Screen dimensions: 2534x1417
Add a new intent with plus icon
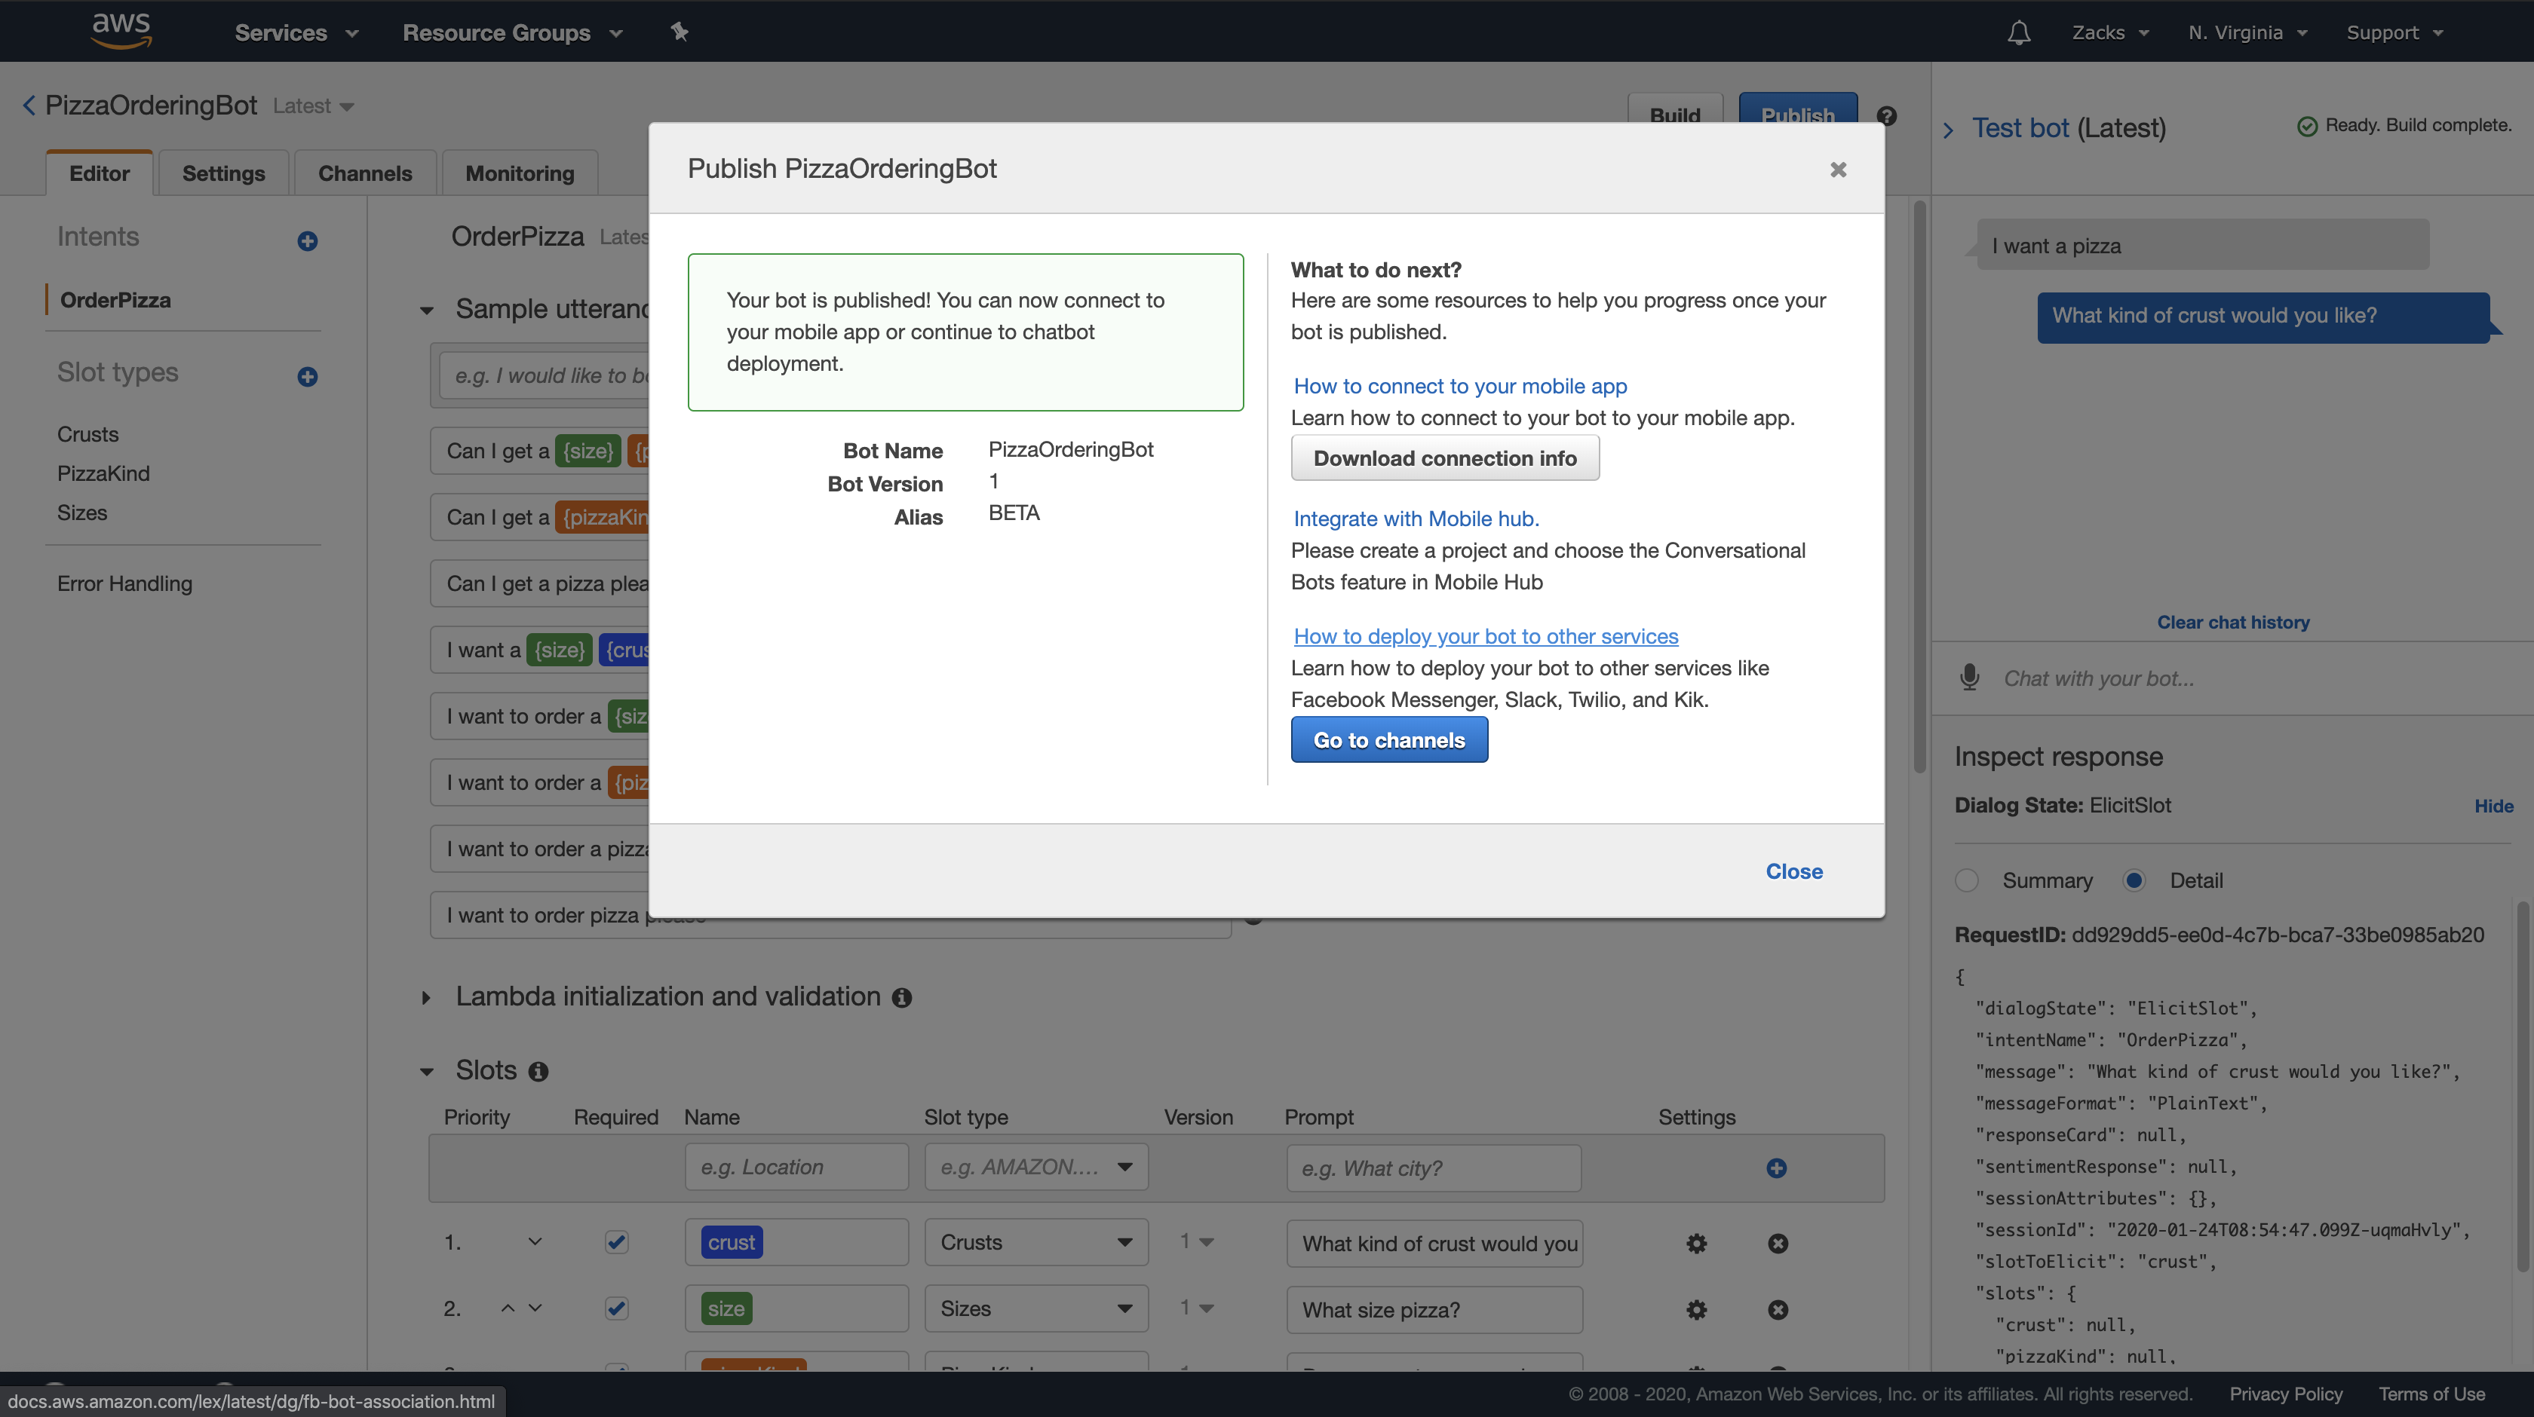(x=307, y=241)
